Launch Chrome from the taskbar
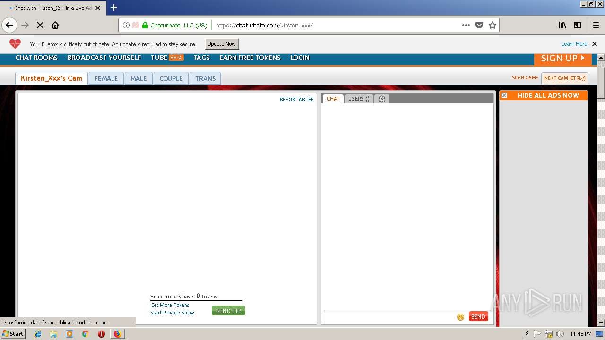Screen dimensions: 605x340 point(86,334)
